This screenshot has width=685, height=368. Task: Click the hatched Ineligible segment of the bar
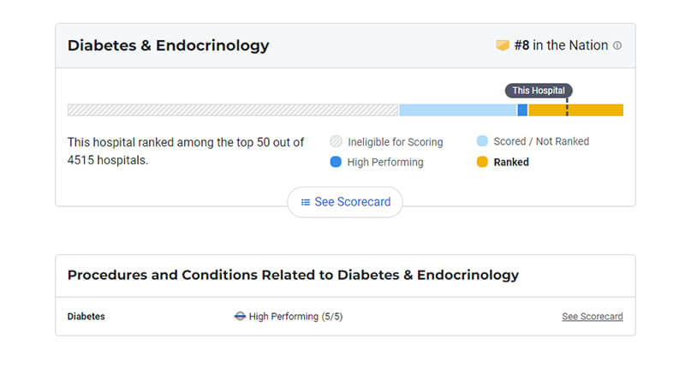[233, 110]
